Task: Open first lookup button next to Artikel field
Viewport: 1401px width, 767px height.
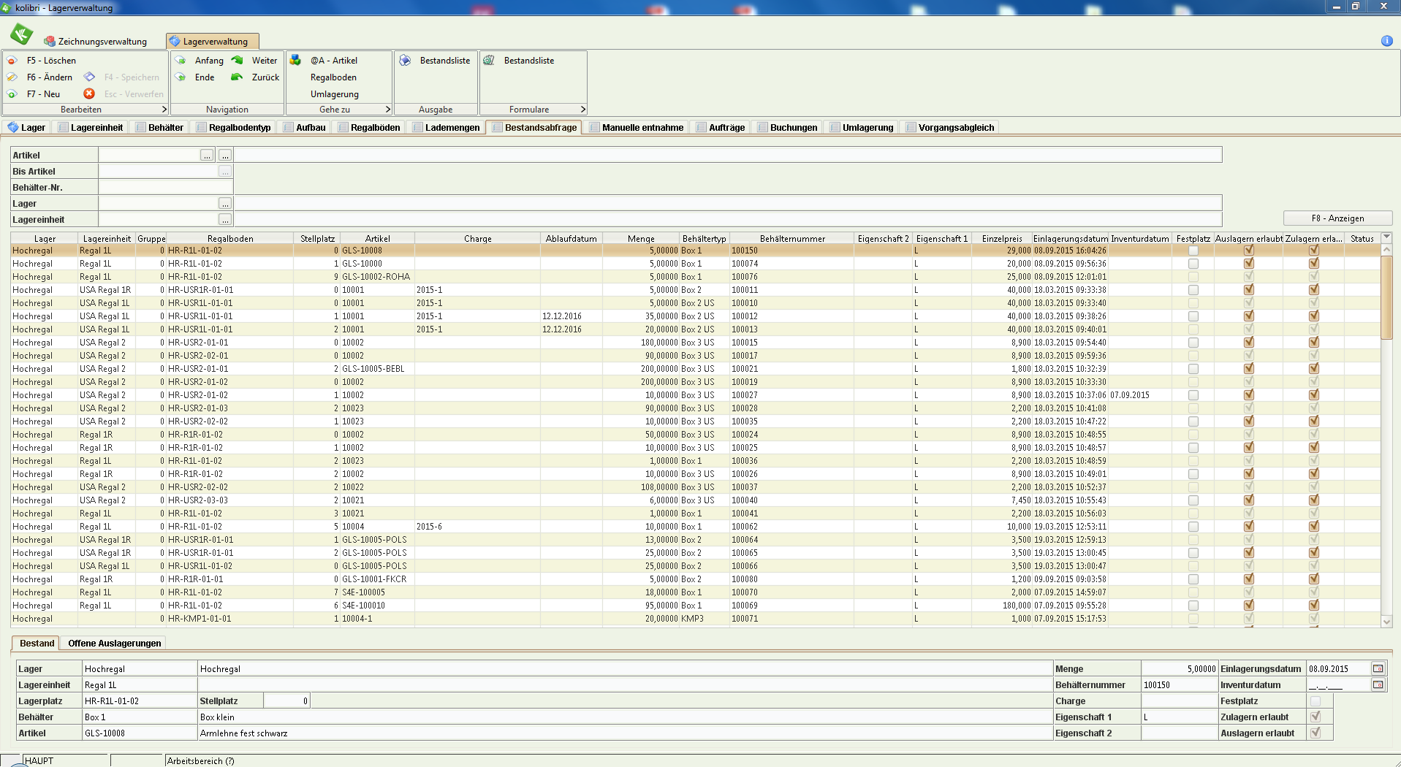Action: pyautogui.click(x=208, y=156)
